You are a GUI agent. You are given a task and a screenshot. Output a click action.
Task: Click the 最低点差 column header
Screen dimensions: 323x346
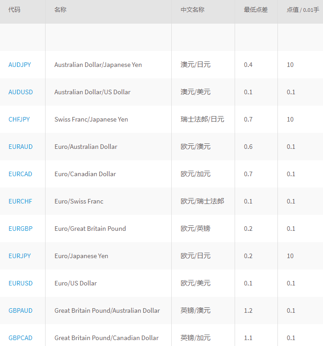pos(256,10)
